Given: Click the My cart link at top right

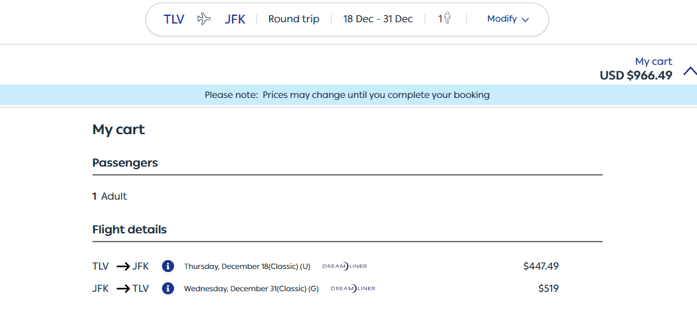Looking at the screenshot, I should coord(654,62).
